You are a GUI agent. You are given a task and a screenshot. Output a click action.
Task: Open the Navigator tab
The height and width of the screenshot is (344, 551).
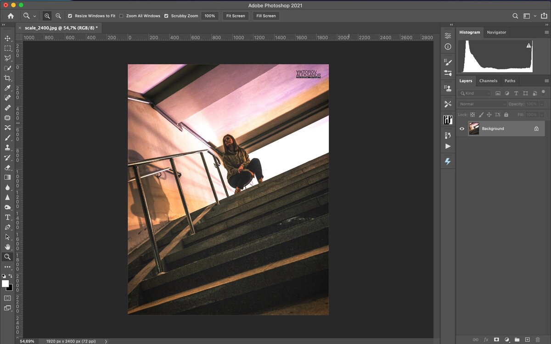pos(496,32)
